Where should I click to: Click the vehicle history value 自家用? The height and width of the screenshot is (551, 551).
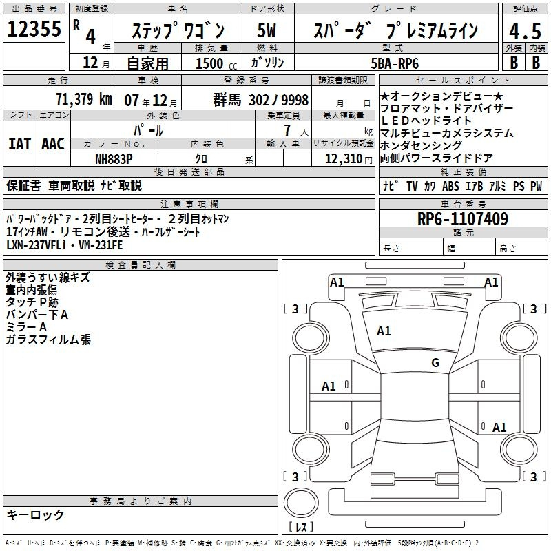(147, 63)
